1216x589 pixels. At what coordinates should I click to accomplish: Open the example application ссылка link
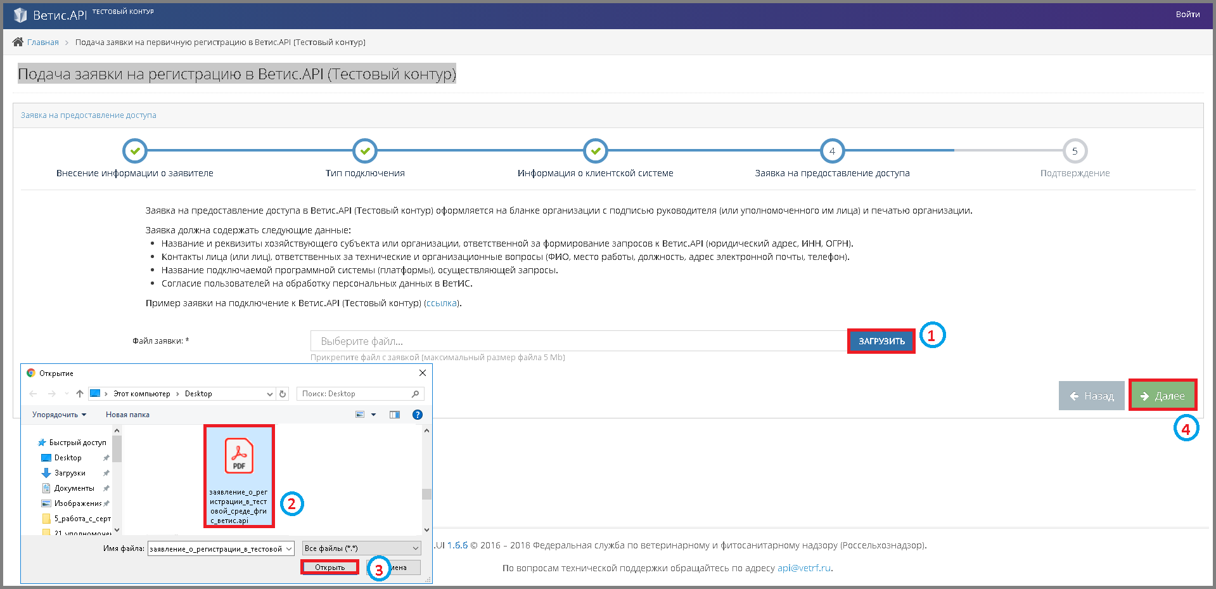point(442,303)
